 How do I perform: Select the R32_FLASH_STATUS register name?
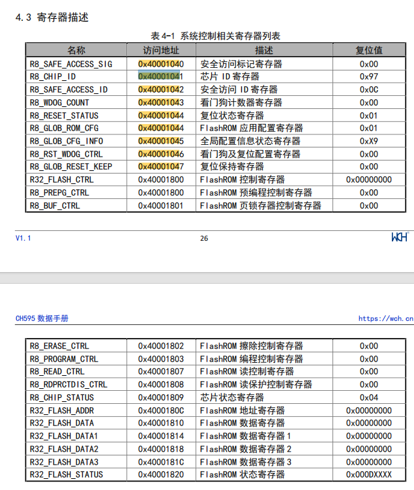click(x=67, y=475)
